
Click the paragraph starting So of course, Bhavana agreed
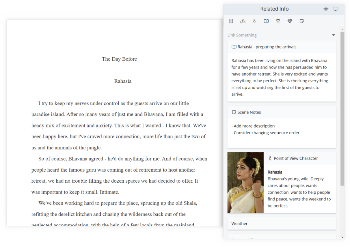[119, 175]
